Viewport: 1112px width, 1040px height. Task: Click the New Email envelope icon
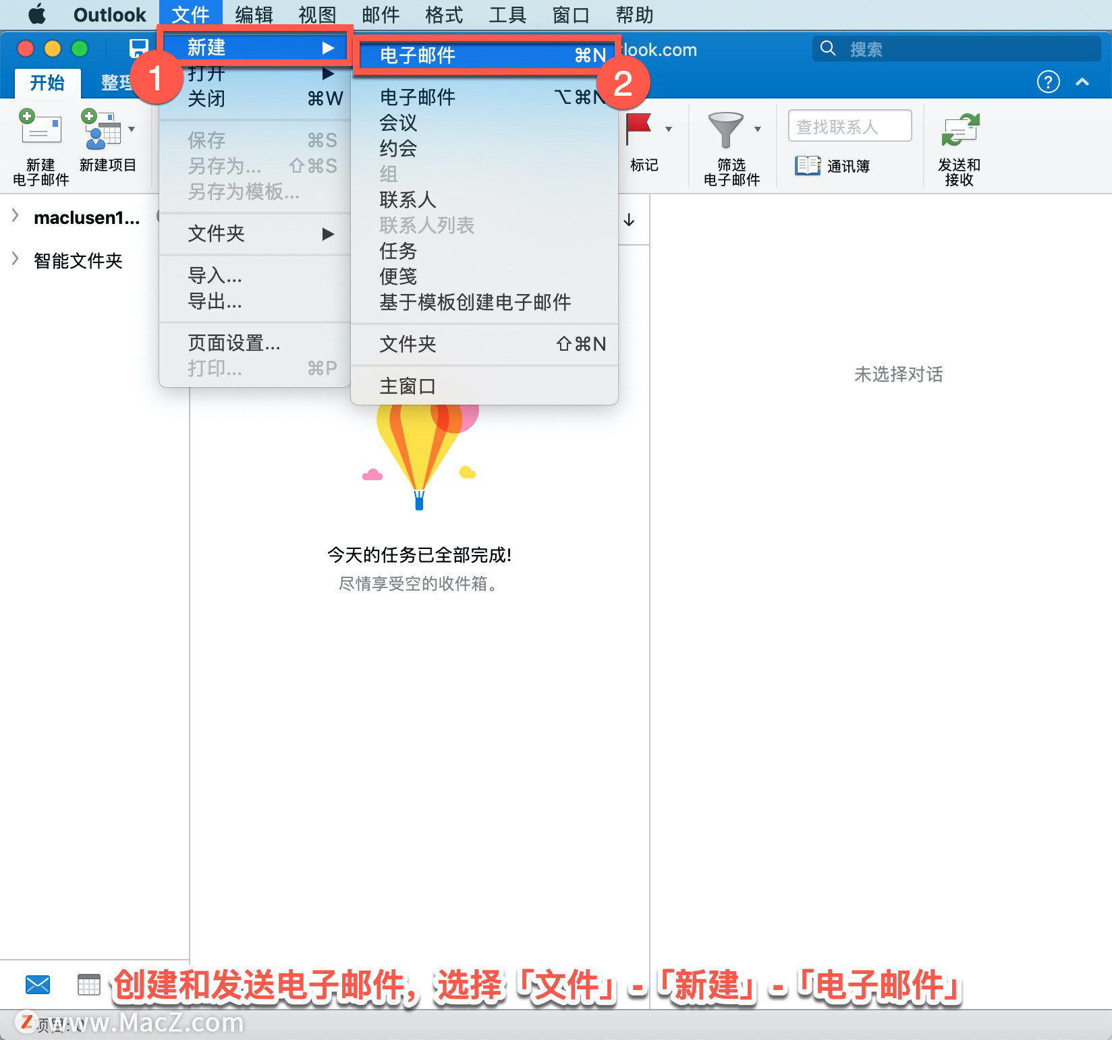coord(40,128)
